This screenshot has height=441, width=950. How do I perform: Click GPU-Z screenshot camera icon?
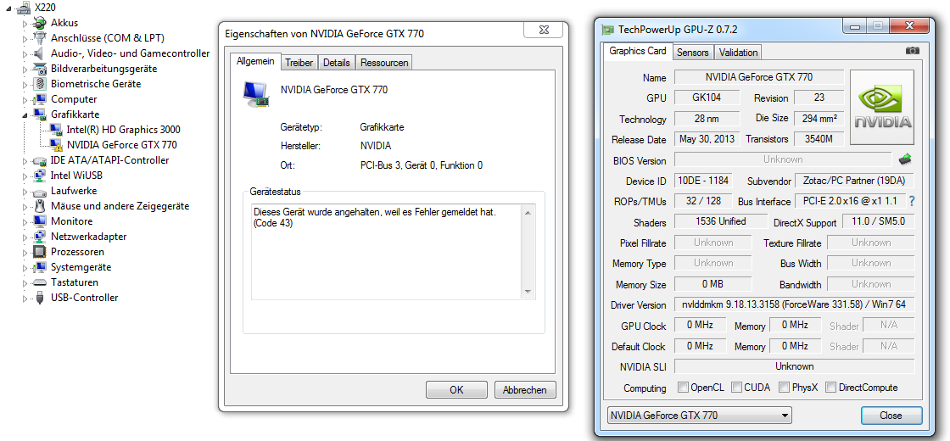pos(913,51)
